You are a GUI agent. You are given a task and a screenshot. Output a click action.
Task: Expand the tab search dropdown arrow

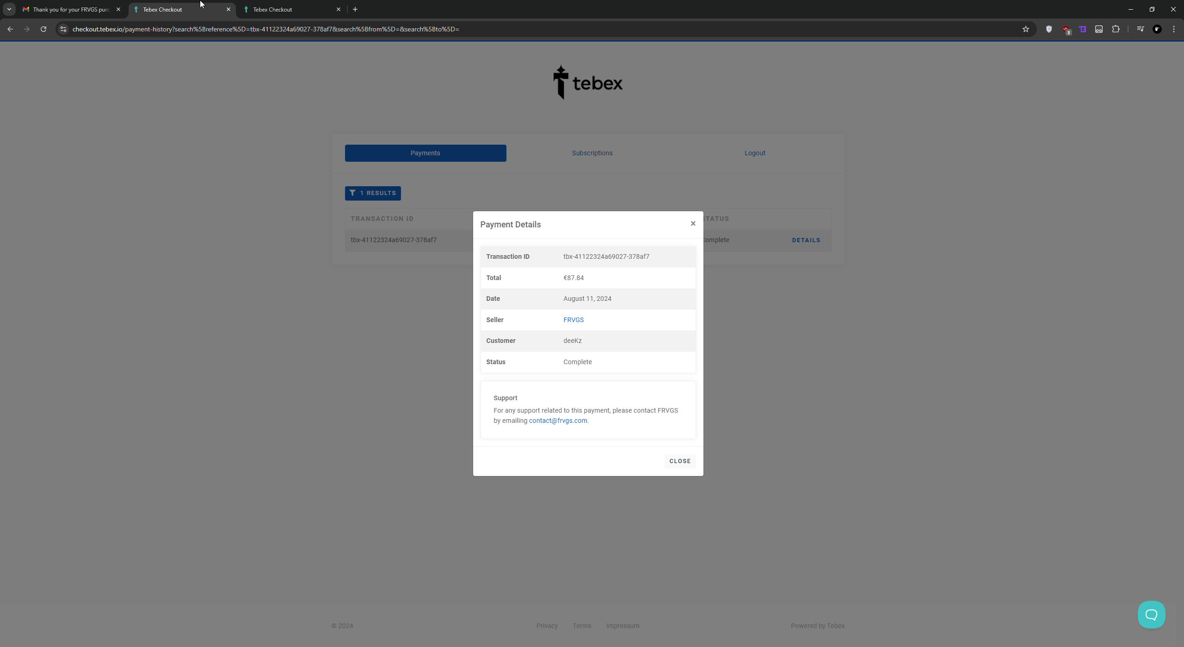[9, 9]
